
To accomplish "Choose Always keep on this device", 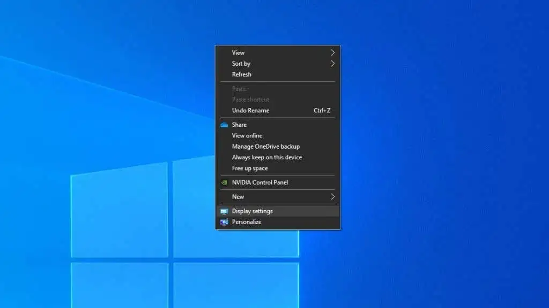I will pyautogui.click(x=278, y=157).
